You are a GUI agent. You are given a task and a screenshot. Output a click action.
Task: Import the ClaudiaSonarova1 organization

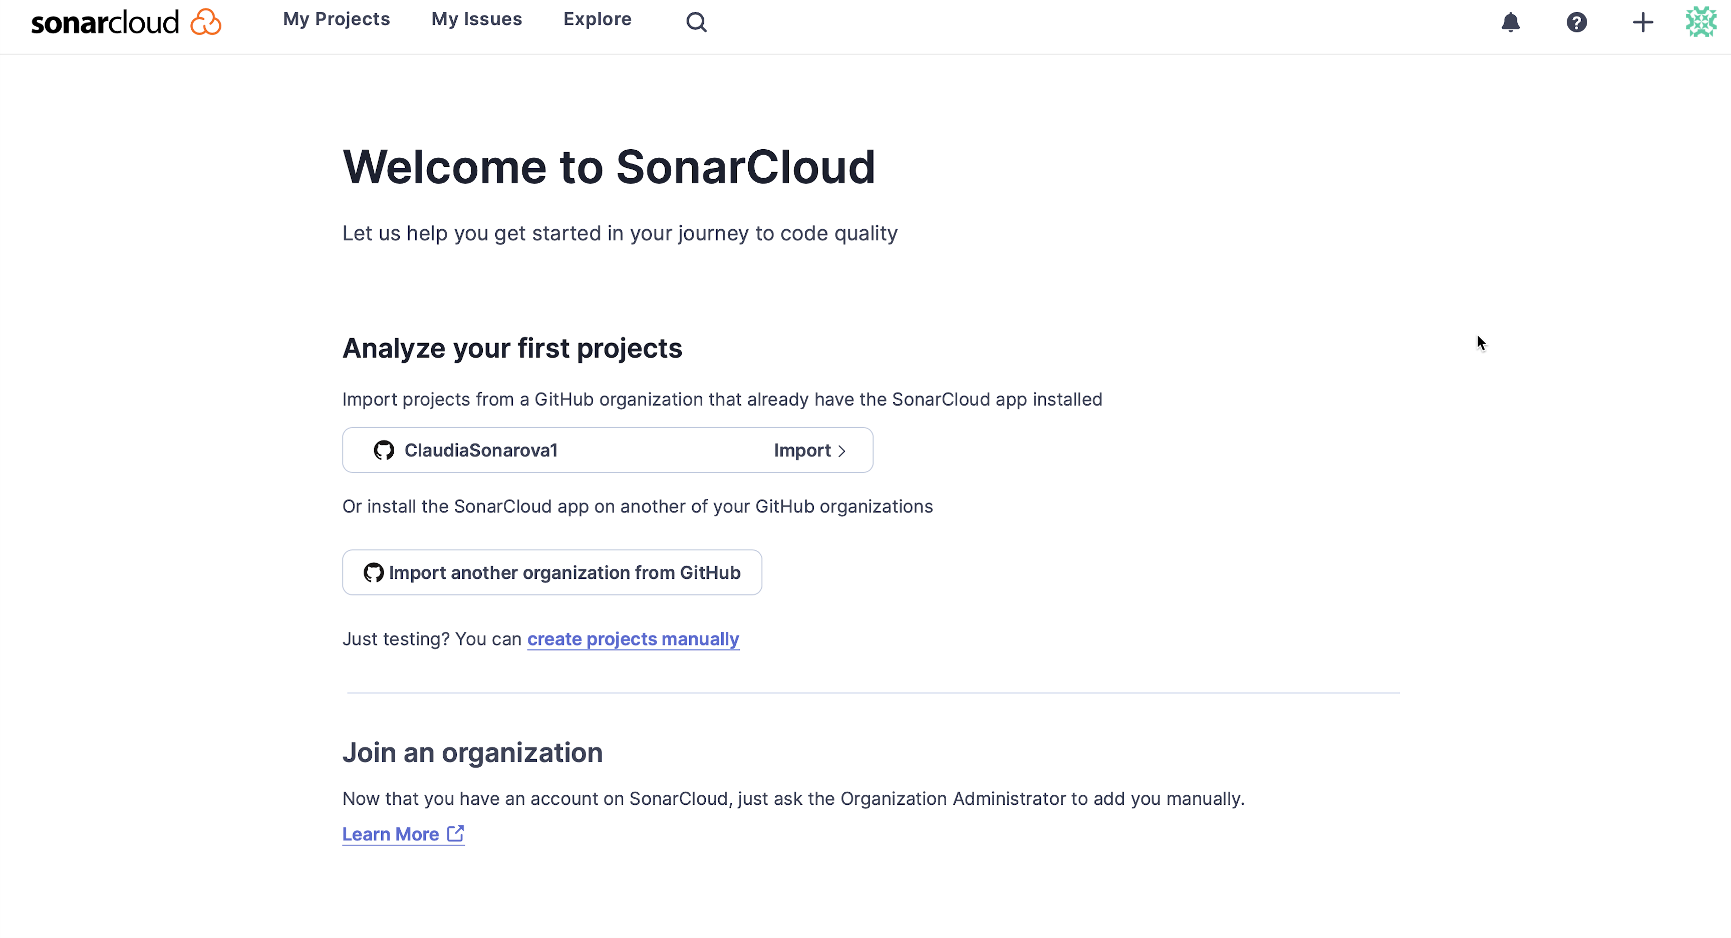coord(608,450)
